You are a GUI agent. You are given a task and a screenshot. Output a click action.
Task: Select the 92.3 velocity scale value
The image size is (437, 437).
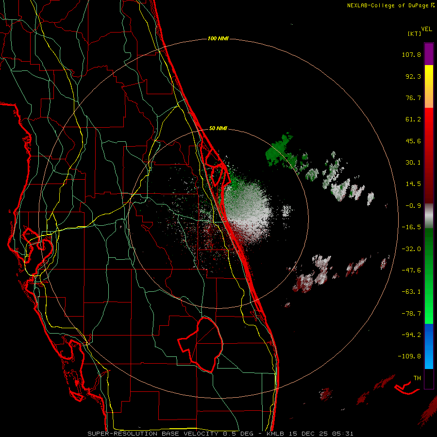pos(413,76)
